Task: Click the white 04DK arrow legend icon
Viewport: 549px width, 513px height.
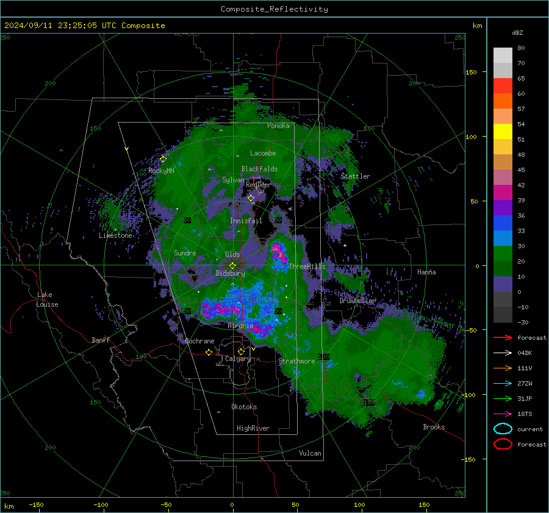Action: tap(503, 353)
